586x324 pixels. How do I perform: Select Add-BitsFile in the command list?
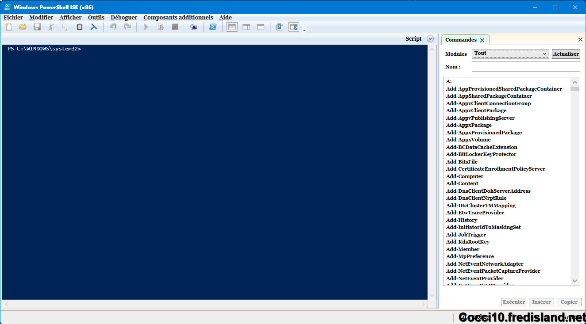click(462, 162)
